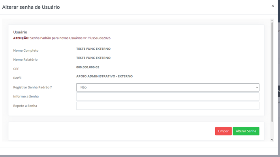Close the Alterar senha de Usuário dialog

pos(272,6)
